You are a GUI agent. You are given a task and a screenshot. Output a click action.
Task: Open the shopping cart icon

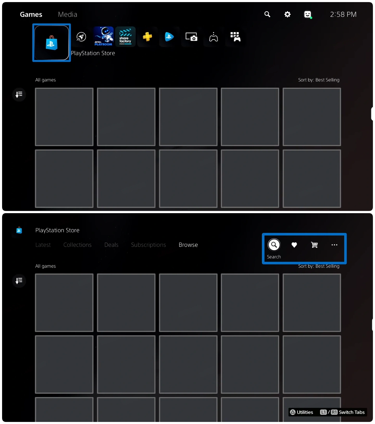point(314,245)
